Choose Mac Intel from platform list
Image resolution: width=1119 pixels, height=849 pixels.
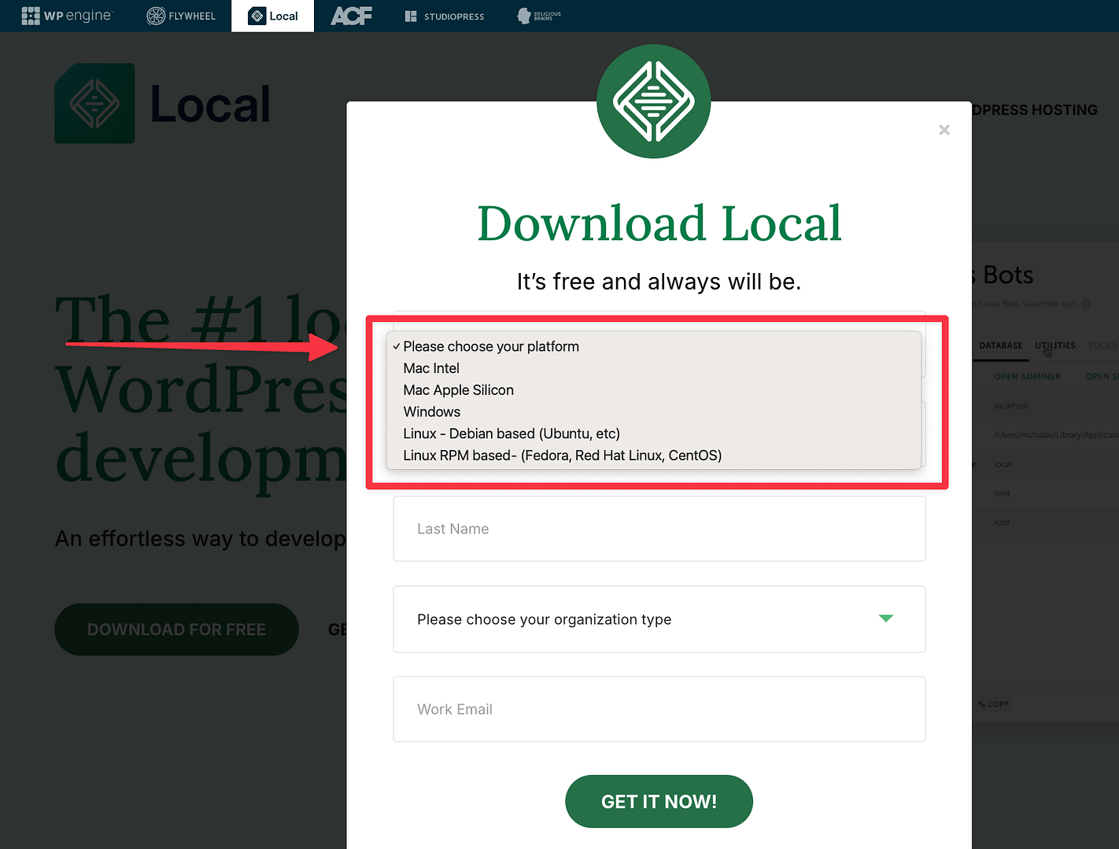431,368
